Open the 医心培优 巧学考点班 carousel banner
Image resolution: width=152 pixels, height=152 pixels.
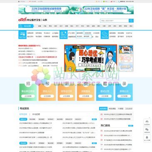pyautogui.click(x=90, y=58)
